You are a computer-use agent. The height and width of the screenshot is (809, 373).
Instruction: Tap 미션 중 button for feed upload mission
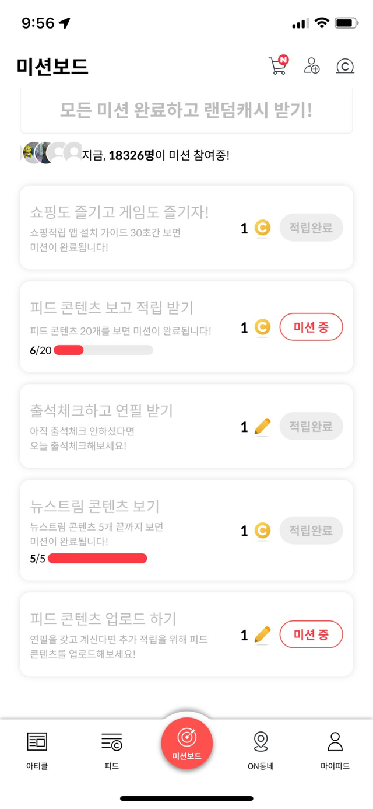coord(311,634)
